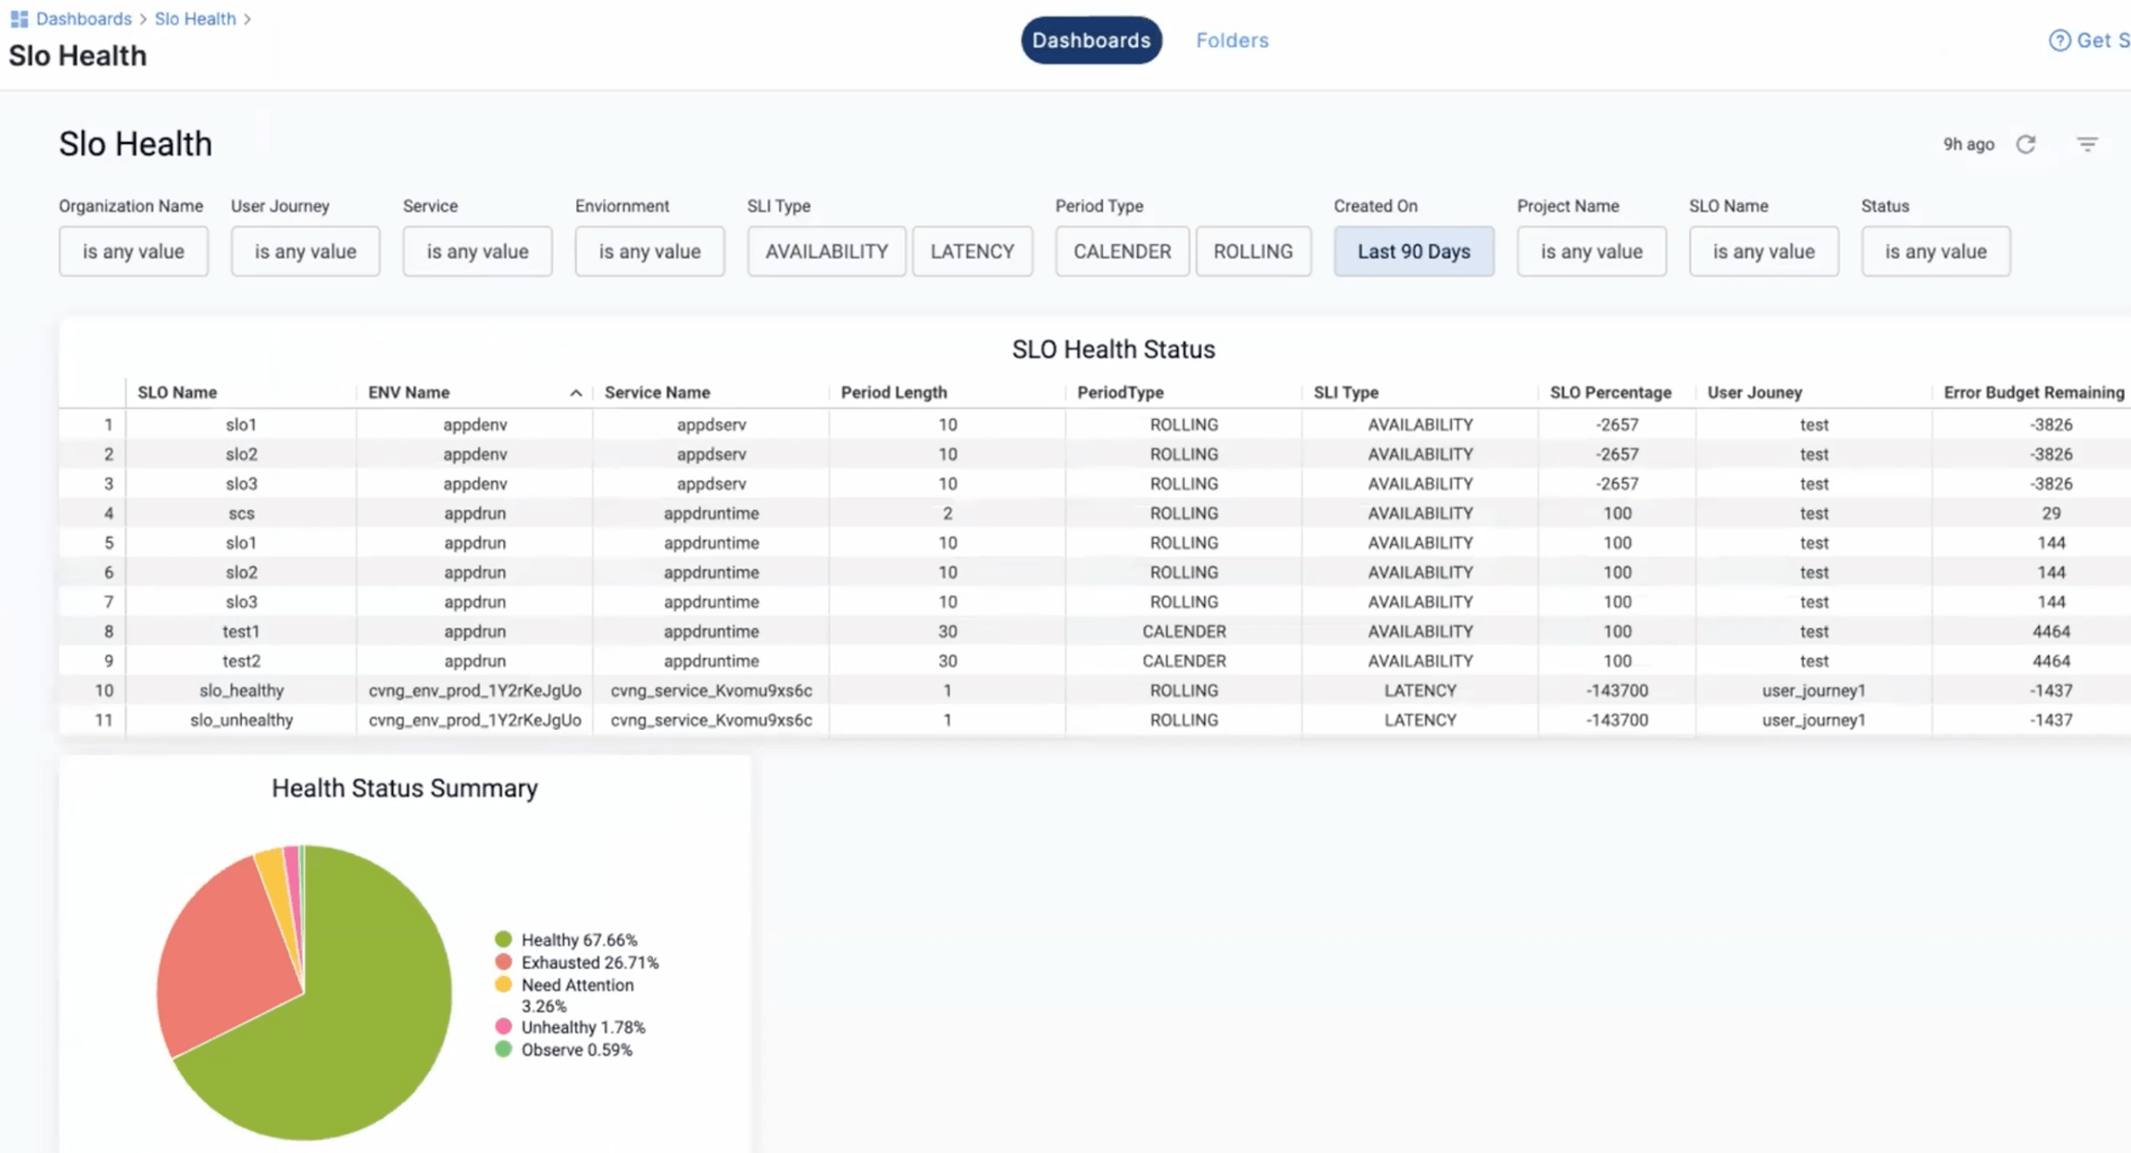Viewport: 2131px width, 1153px height.
Task: Click the slo_unhealthy row in table
Action: (242, 720)
